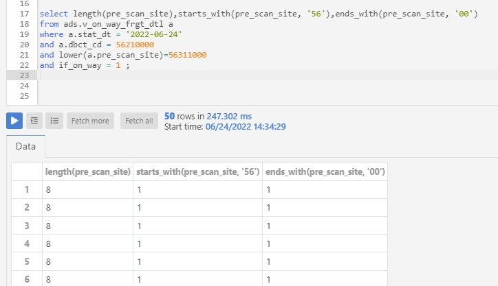The height and width of the screenshot is (286, 498).
Task: Click the ends_with cell in row 5
Action: 325,261
